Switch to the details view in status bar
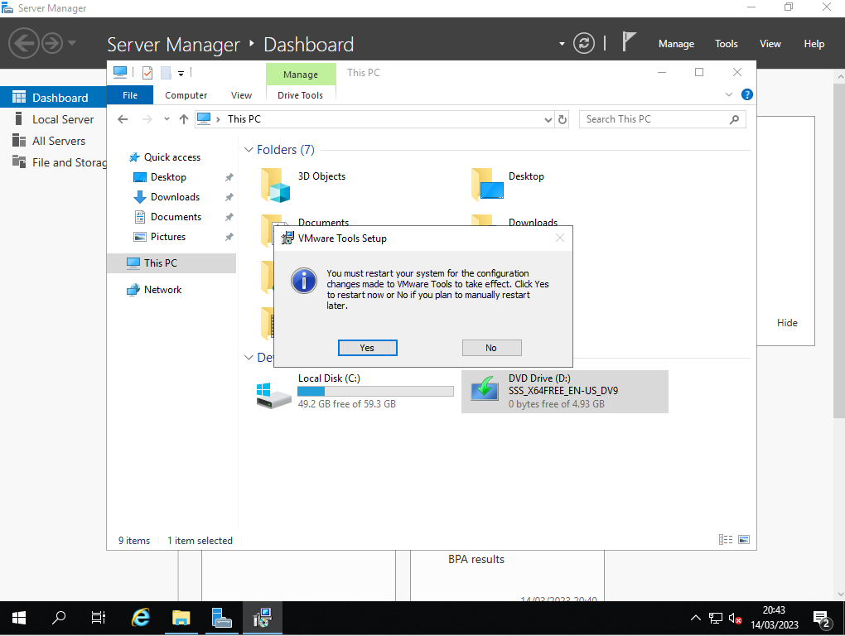The height and width of the screenshot is (636, 845). [726, 540]
